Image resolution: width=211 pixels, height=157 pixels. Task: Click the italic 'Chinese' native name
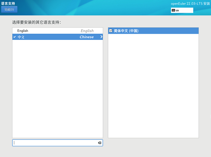(87, 37)
